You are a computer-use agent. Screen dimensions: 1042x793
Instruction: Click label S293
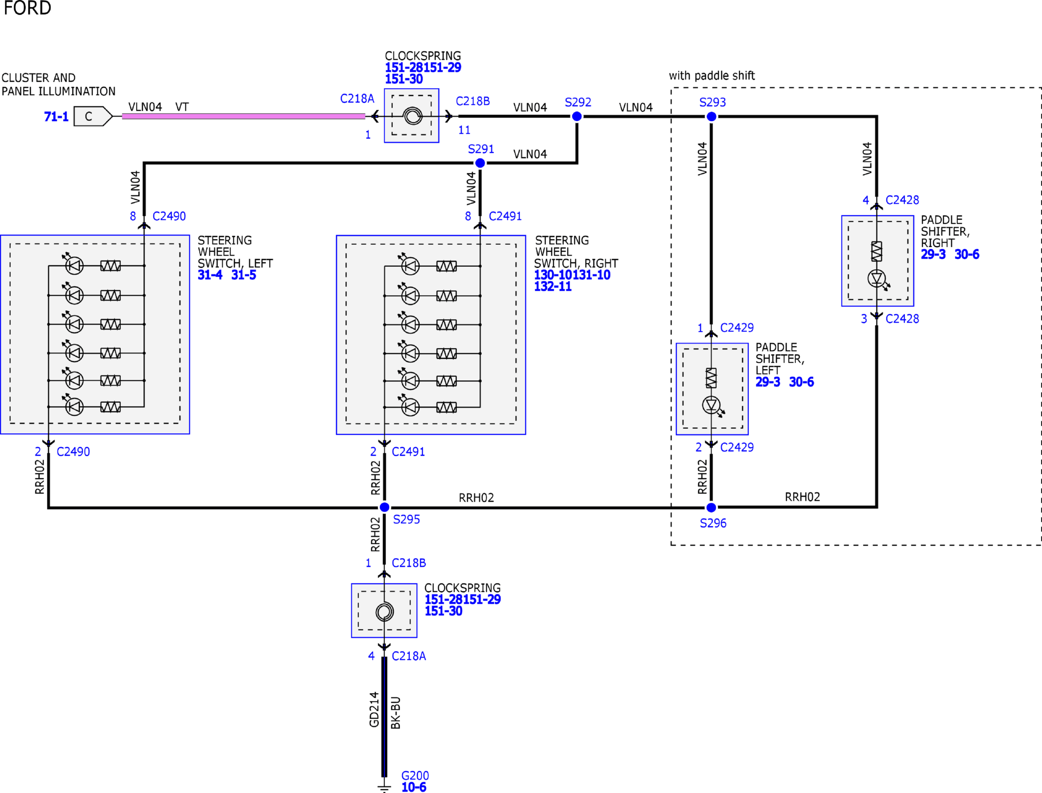(712, 102)
